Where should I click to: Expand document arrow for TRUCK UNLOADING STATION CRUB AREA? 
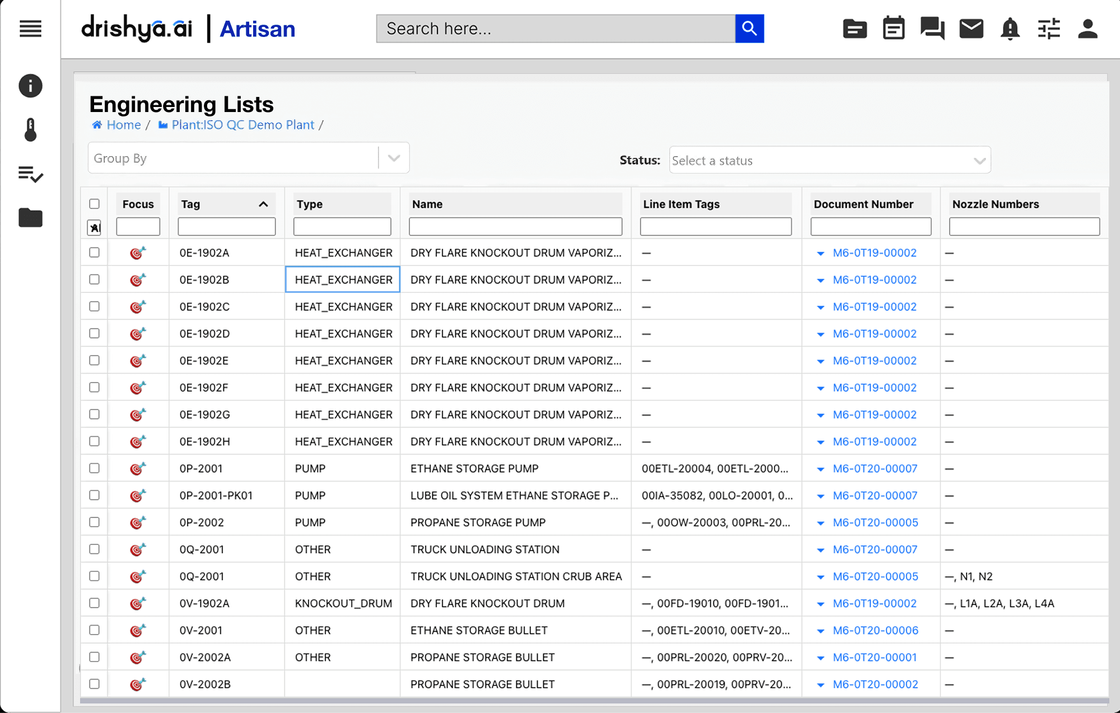(x=820, y=577)
